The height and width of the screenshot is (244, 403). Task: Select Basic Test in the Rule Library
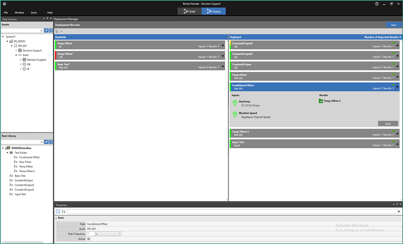pyautogui.click(x=20, y=176)
